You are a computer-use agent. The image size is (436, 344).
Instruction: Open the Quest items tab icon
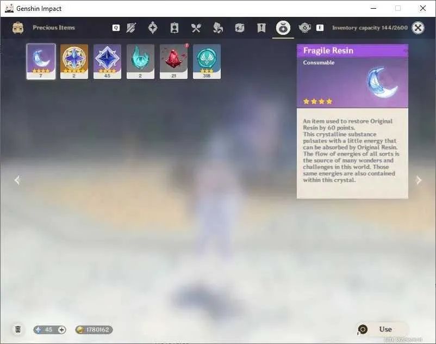(x=261, y=28)
